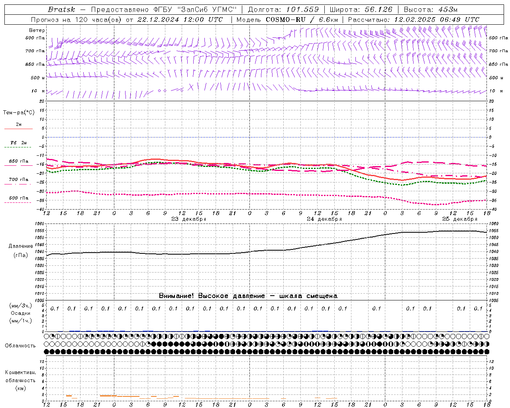This screenshot has width=510, height=408.
Task: Click the 'Ветер' wind panel label
Action: tap(37, 30)
